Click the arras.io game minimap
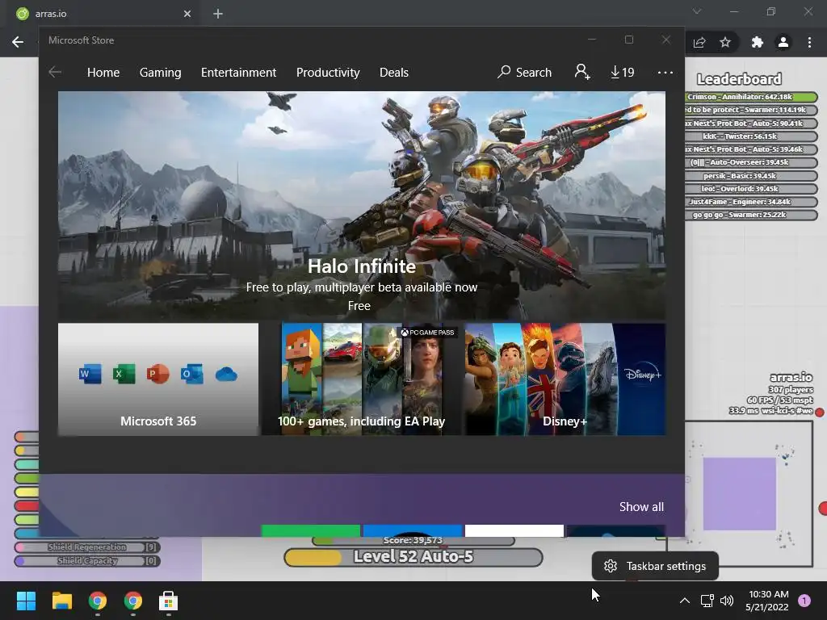This screenshot has height=620, width=827. coord(740,493)
